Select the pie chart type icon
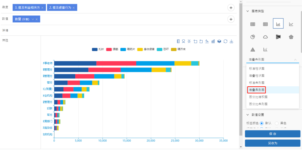302x150 pixels. pos(253,37)
